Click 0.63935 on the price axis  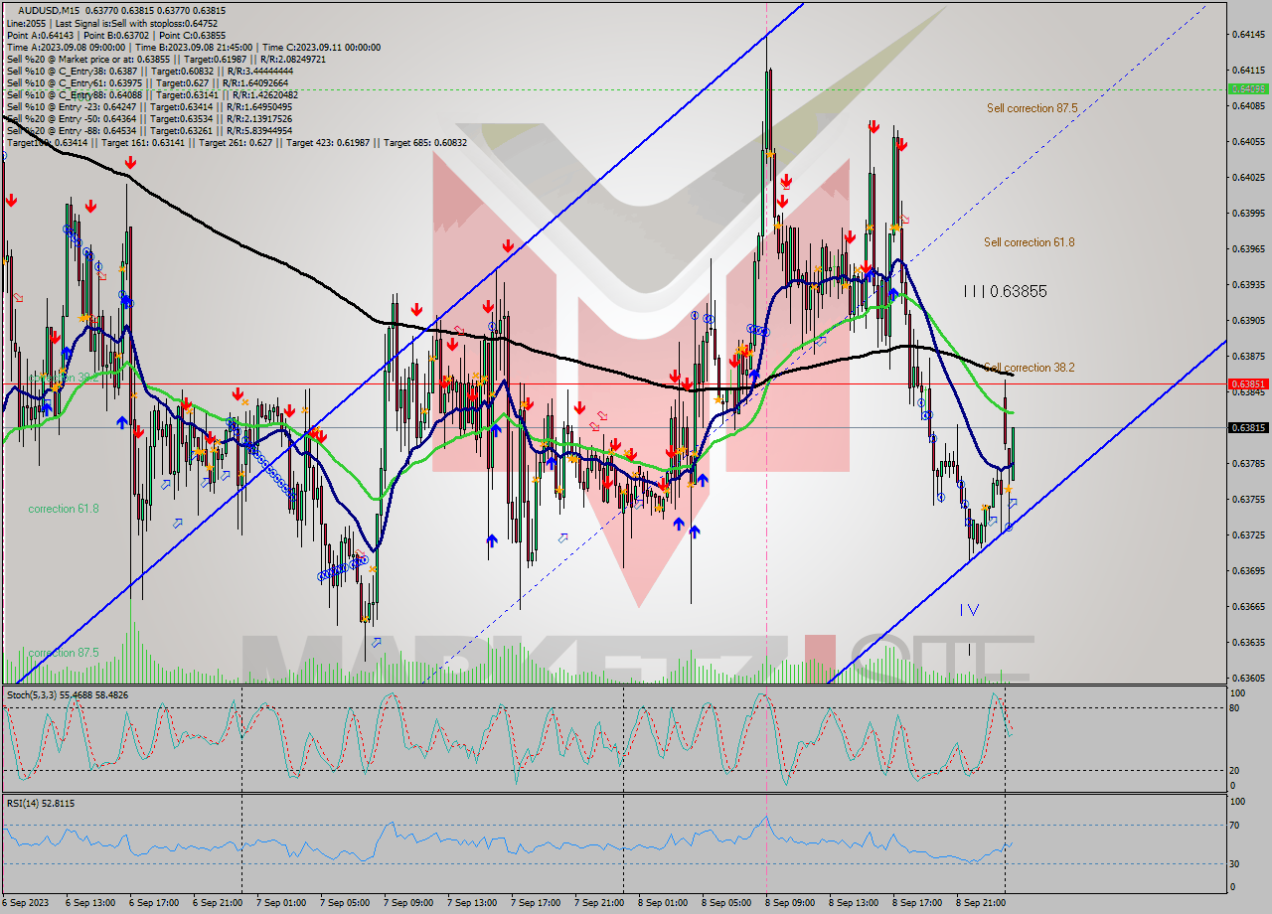[x=1249, y=284]
